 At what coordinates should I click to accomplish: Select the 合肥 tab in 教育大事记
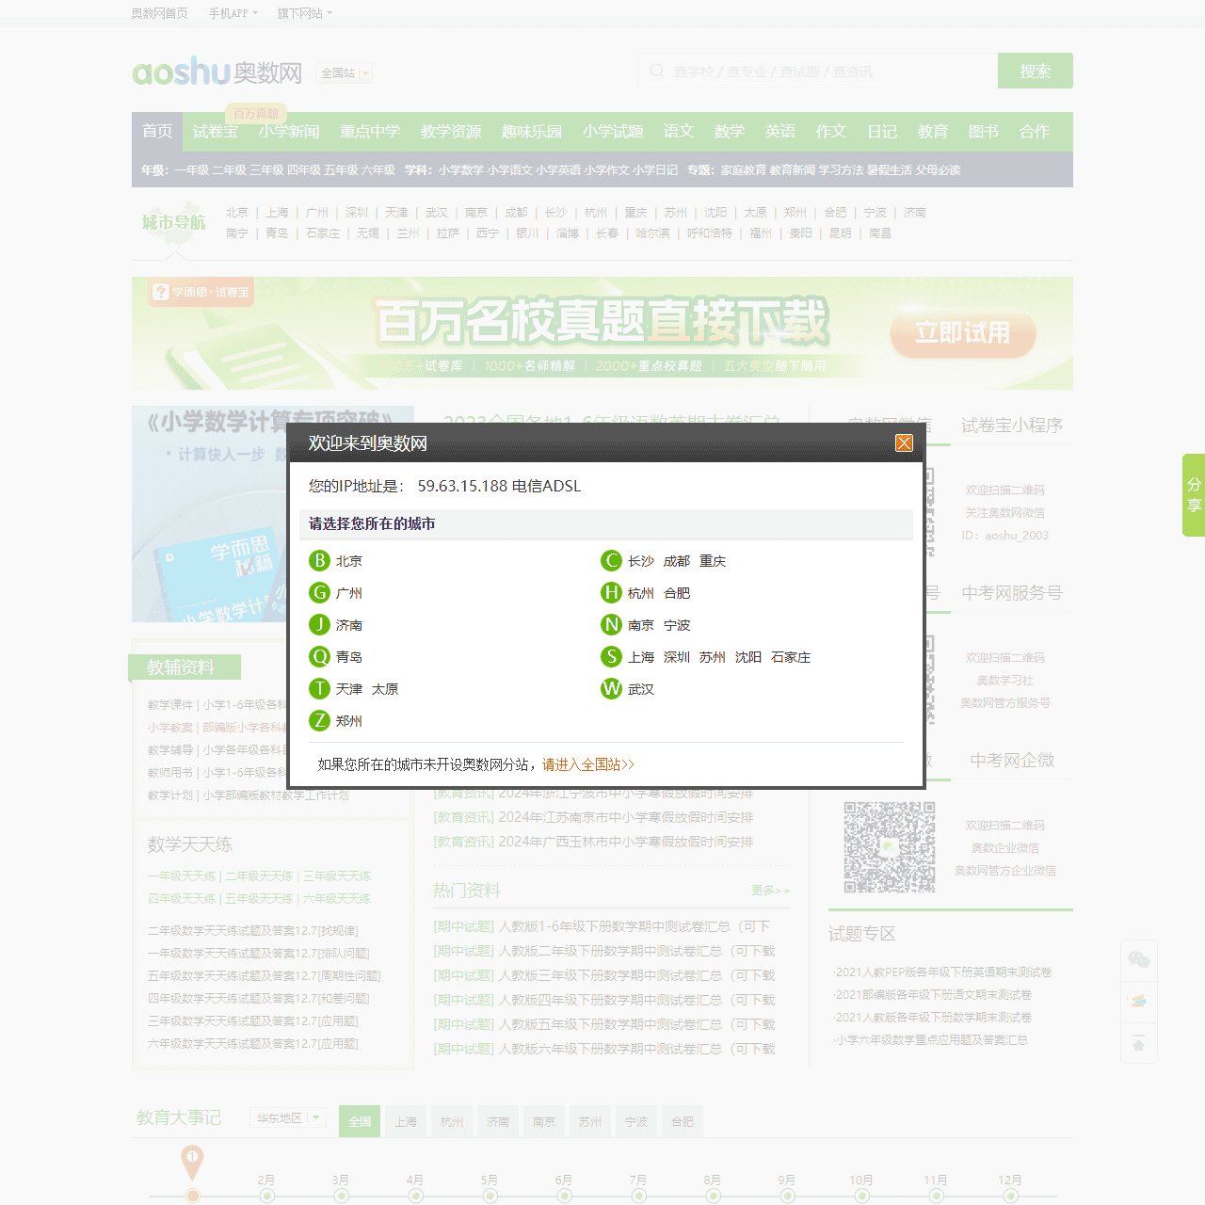click(683, 1121)
